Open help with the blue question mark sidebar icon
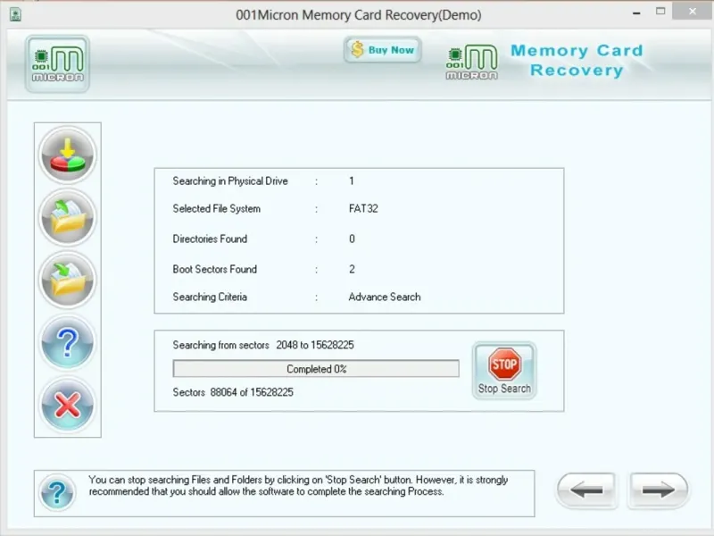Image resolution: width=714 pixels, height=536 pixels. point(68,342)
